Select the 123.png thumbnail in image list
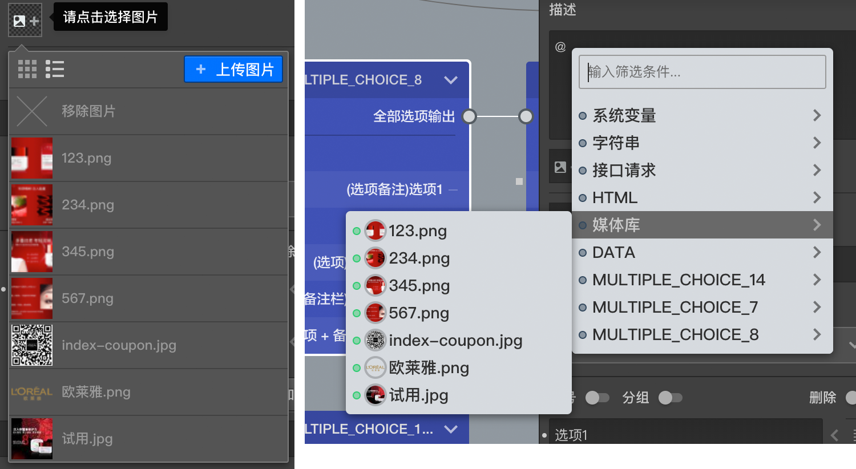Image resolution: width=856 pixels, height=469 pixels. [x=32, y=158]
